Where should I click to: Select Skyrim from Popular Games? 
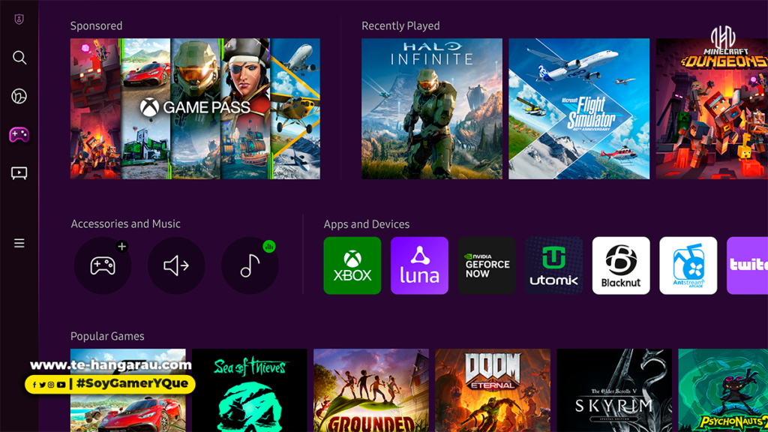click(x=614, y=390)
